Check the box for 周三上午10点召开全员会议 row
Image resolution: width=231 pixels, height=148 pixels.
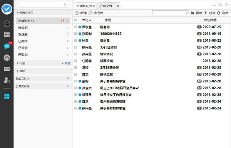[x=75, y=88]
